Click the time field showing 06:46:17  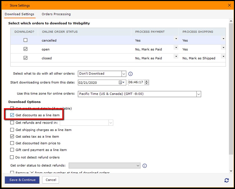136,83
